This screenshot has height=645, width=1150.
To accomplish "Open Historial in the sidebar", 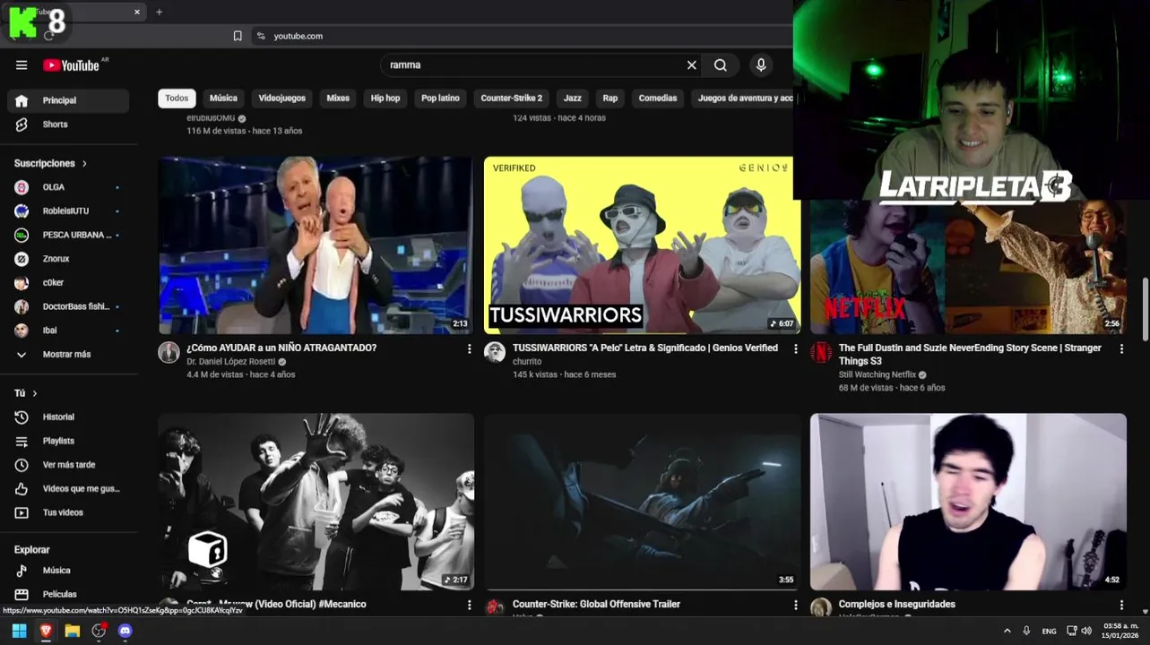I will click(68, 417).
